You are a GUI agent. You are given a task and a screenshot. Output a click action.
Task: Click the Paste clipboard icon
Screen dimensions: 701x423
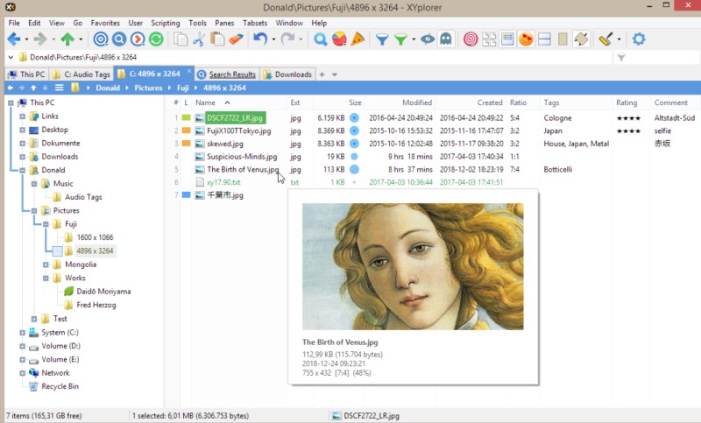pos(217,39)
